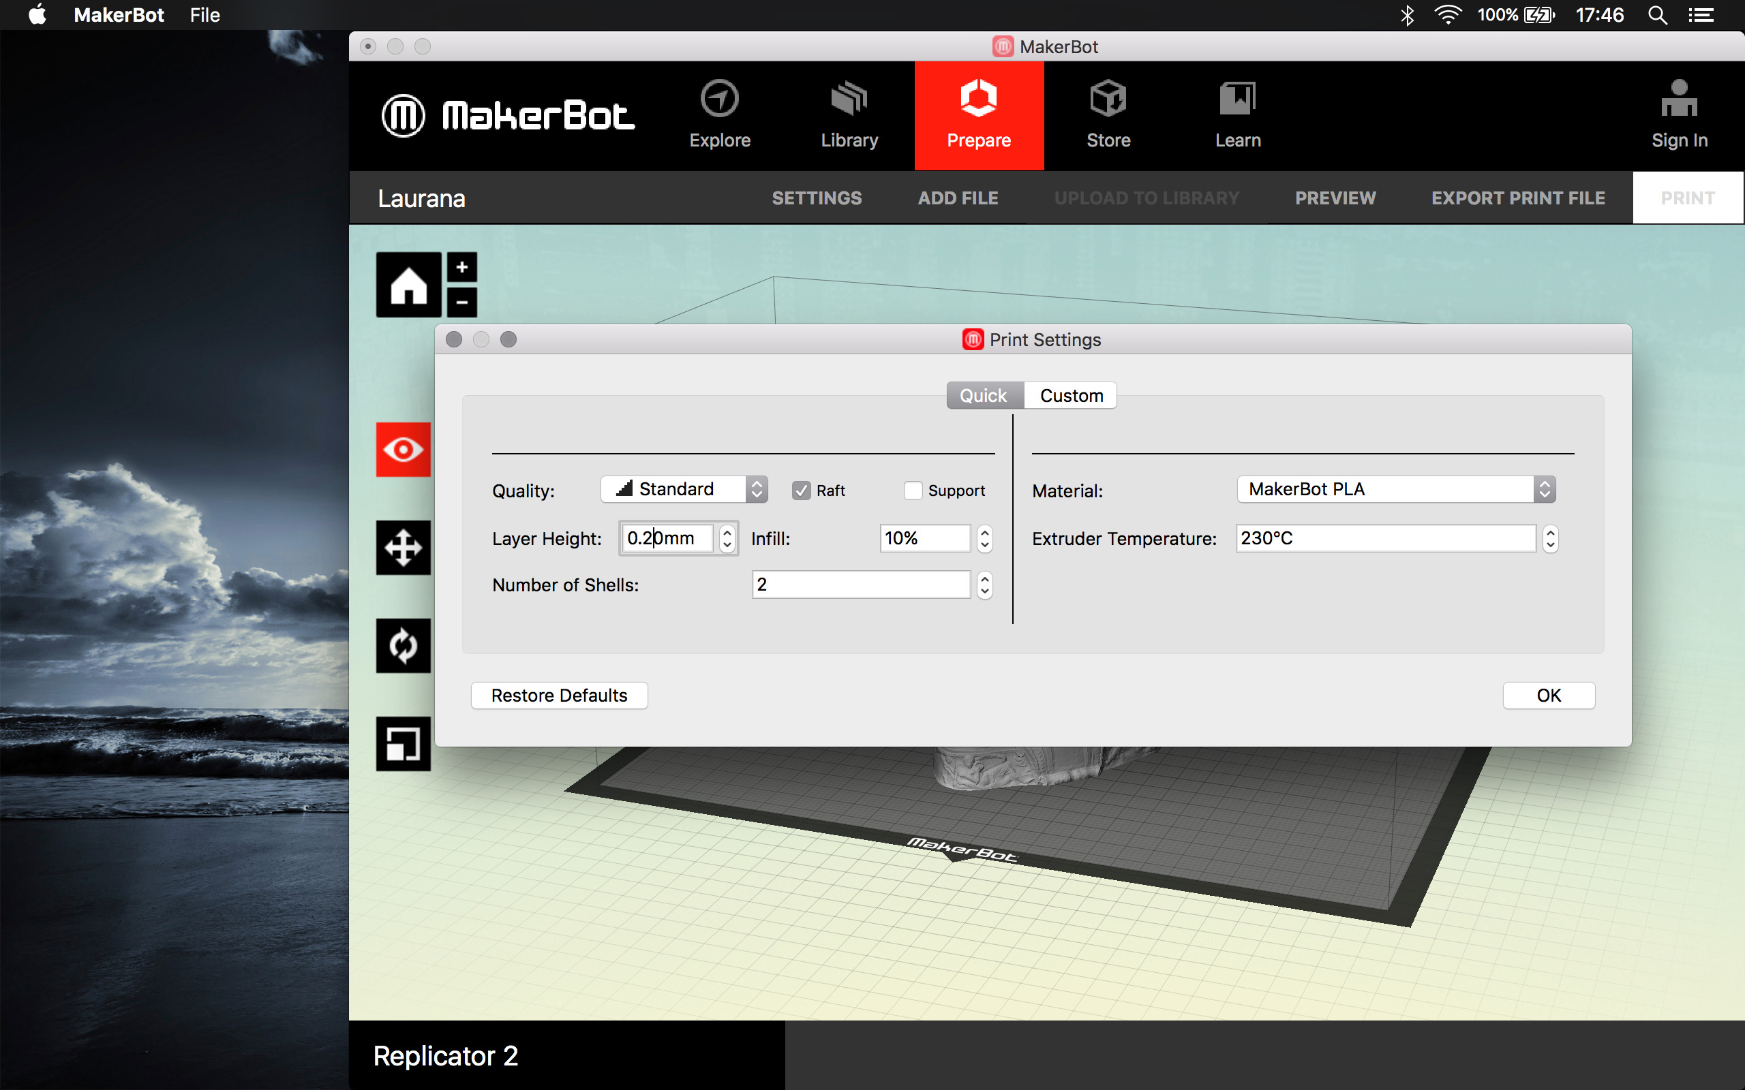
Task: Confirm settings with OK button
Action: point(1548,696)
